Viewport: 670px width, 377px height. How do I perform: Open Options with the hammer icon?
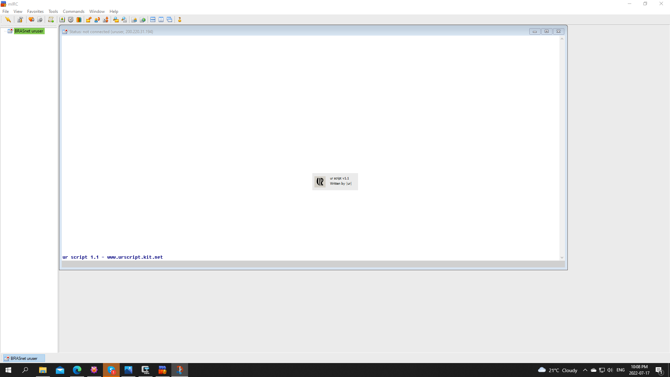[20, 20]
